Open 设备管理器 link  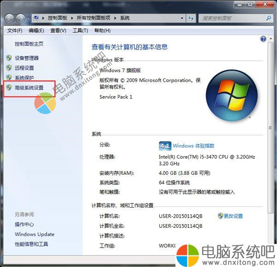pos(27,58)
